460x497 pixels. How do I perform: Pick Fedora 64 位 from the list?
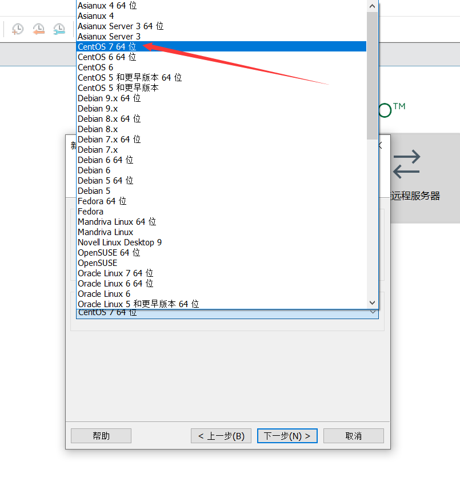point(221,201)
